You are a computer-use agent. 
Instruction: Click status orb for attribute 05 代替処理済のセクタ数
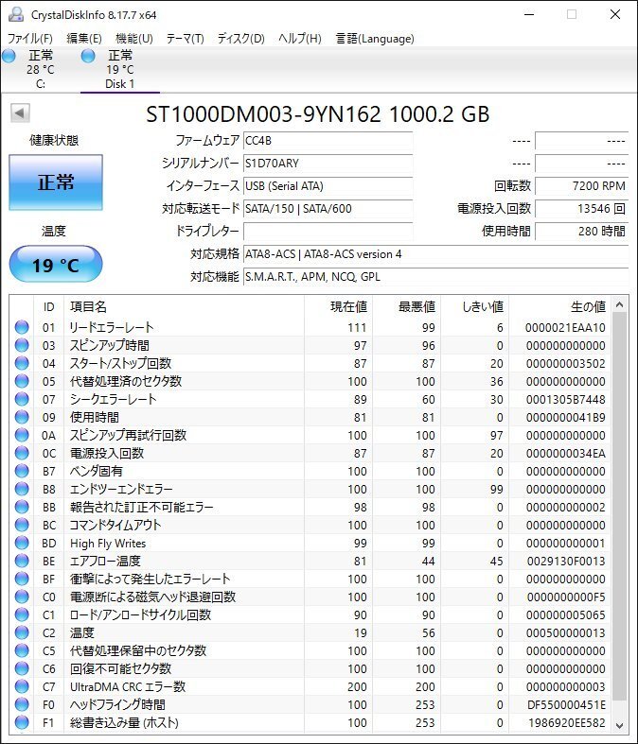(x=22, y=382)
